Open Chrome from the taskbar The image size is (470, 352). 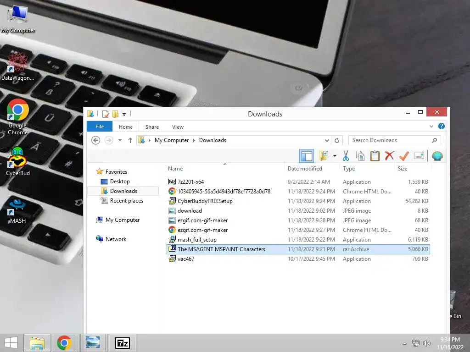[64, 343]
